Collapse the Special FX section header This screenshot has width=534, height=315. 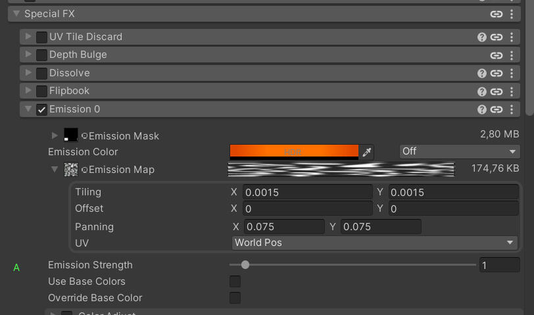tap(16, 13)
